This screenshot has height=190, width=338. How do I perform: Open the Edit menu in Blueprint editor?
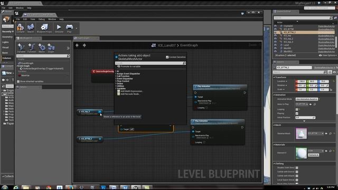[x=25, y=19]
